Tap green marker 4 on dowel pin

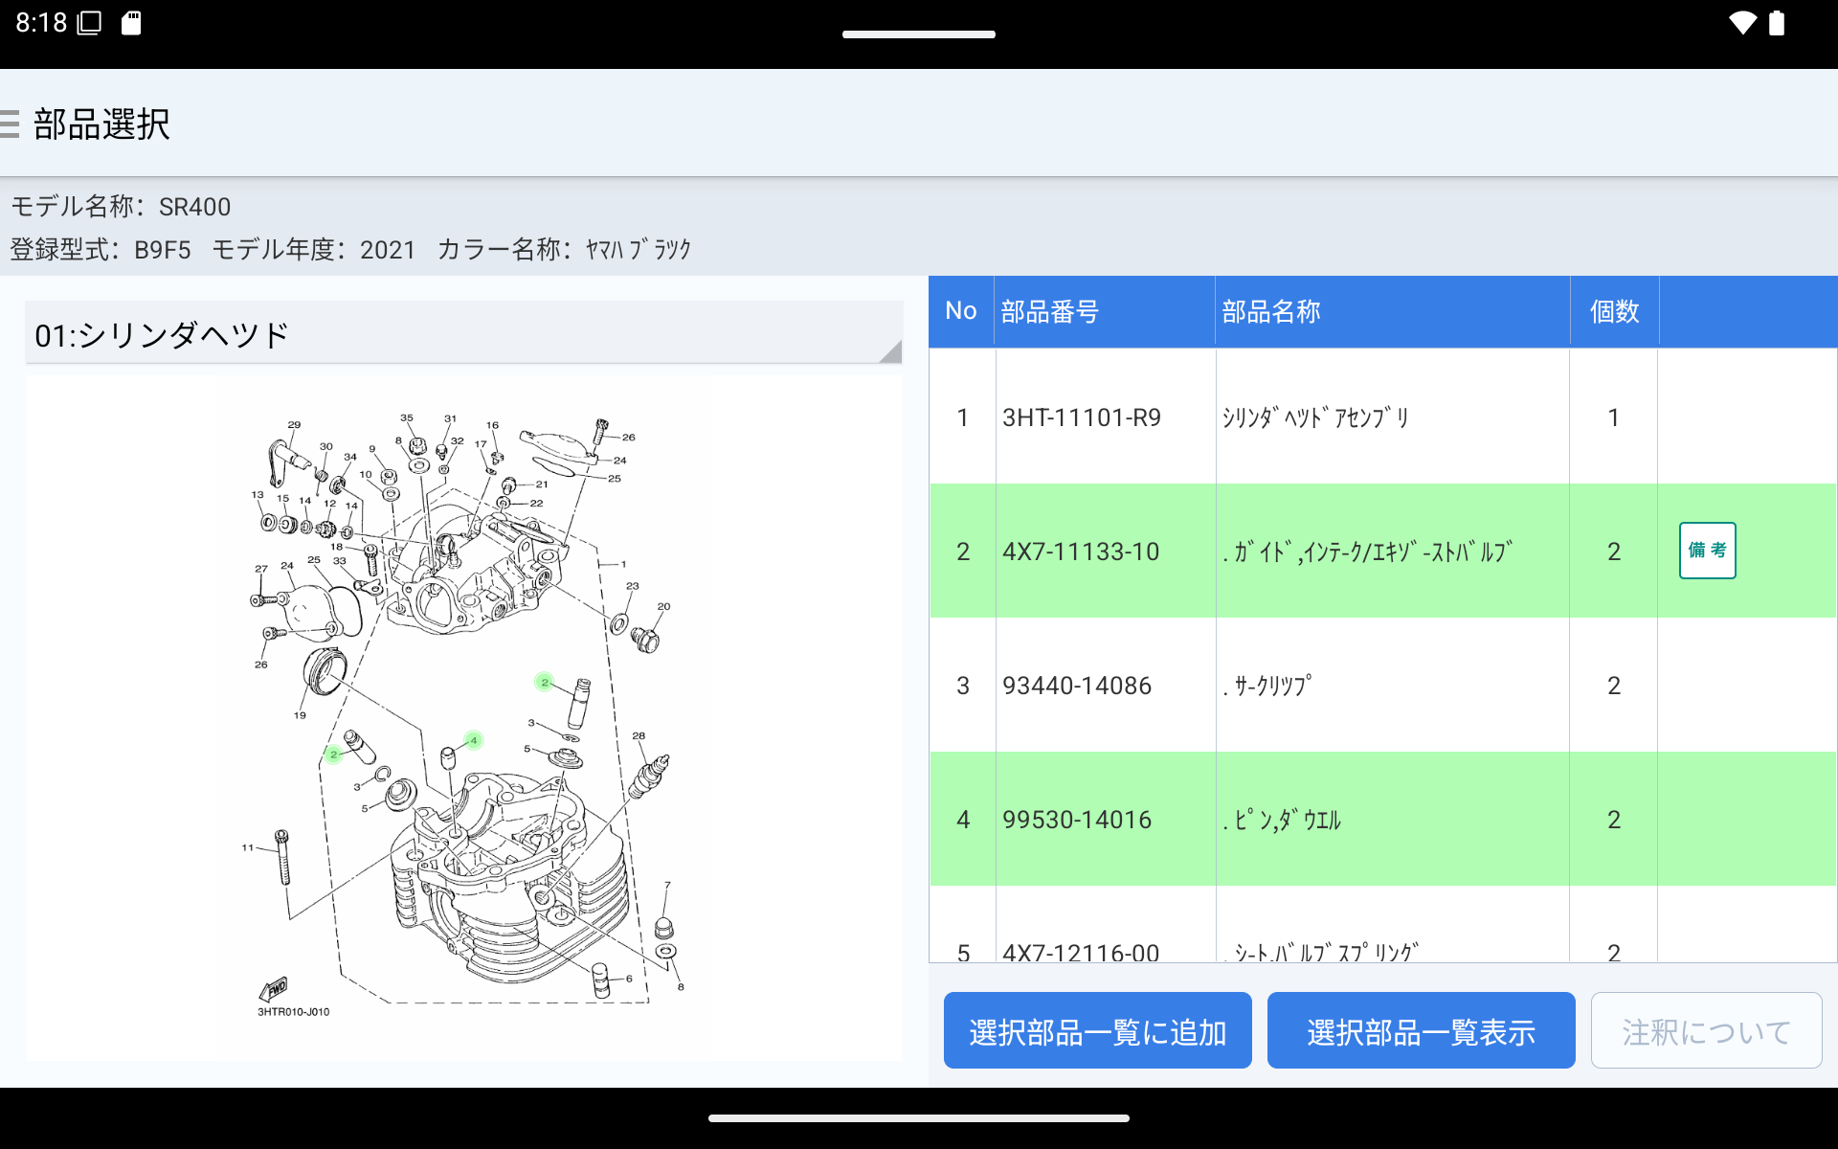point(473,740)
